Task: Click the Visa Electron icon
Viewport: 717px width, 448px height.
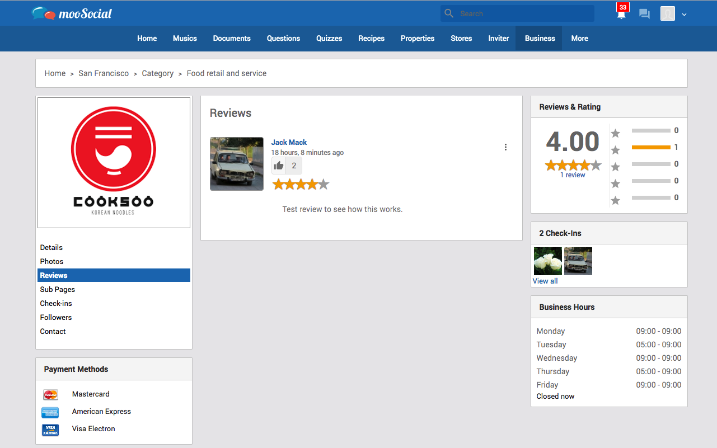Action: click(50, 430)
